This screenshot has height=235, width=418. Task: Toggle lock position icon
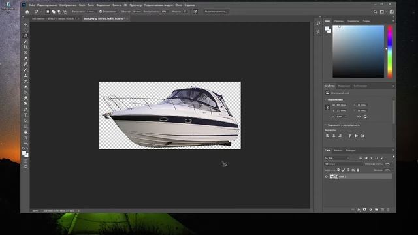348,170
